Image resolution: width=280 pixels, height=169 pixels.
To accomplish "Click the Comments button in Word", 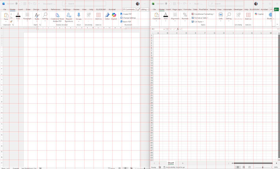I will point(129,9).
